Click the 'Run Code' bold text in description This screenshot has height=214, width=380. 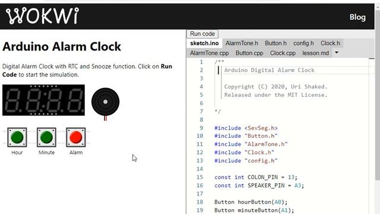pyautogui.click(x=87, y=70)
